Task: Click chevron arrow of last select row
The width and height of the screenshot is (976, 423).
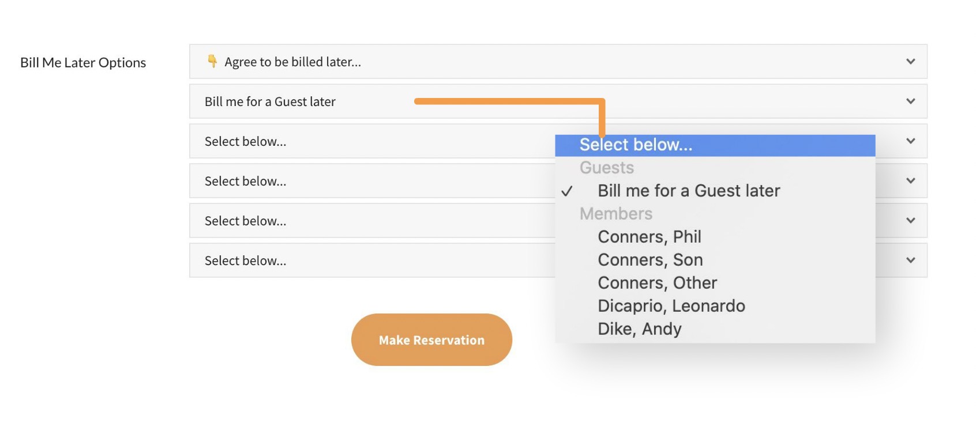Action: pyautogui.click(x=910, y=260)
